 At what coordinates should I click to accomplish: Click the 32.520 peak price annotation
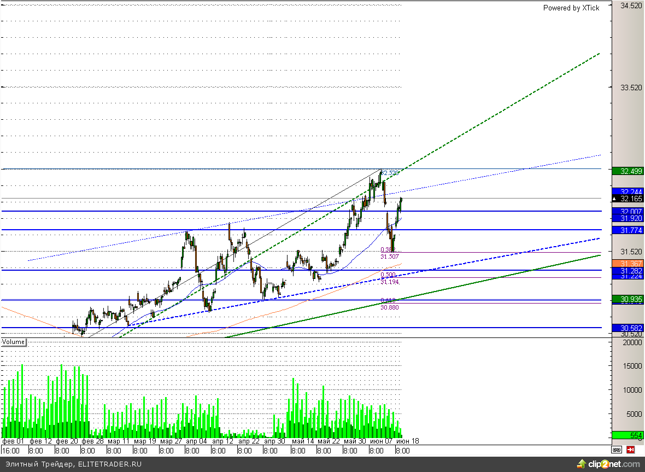[390, 173]
